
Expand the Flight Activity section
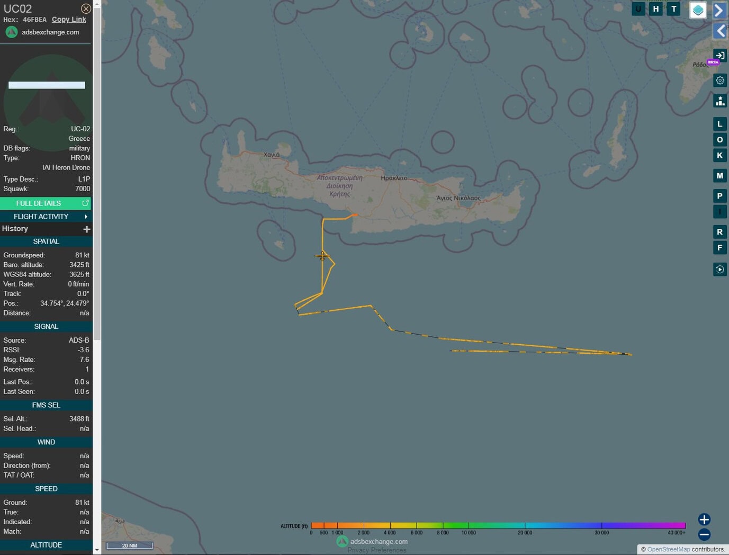click(x=46, y=217)
